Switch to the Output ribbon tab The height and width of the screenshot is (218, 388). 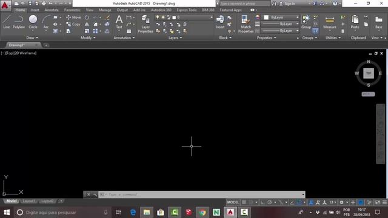click(x=122, y=10)
